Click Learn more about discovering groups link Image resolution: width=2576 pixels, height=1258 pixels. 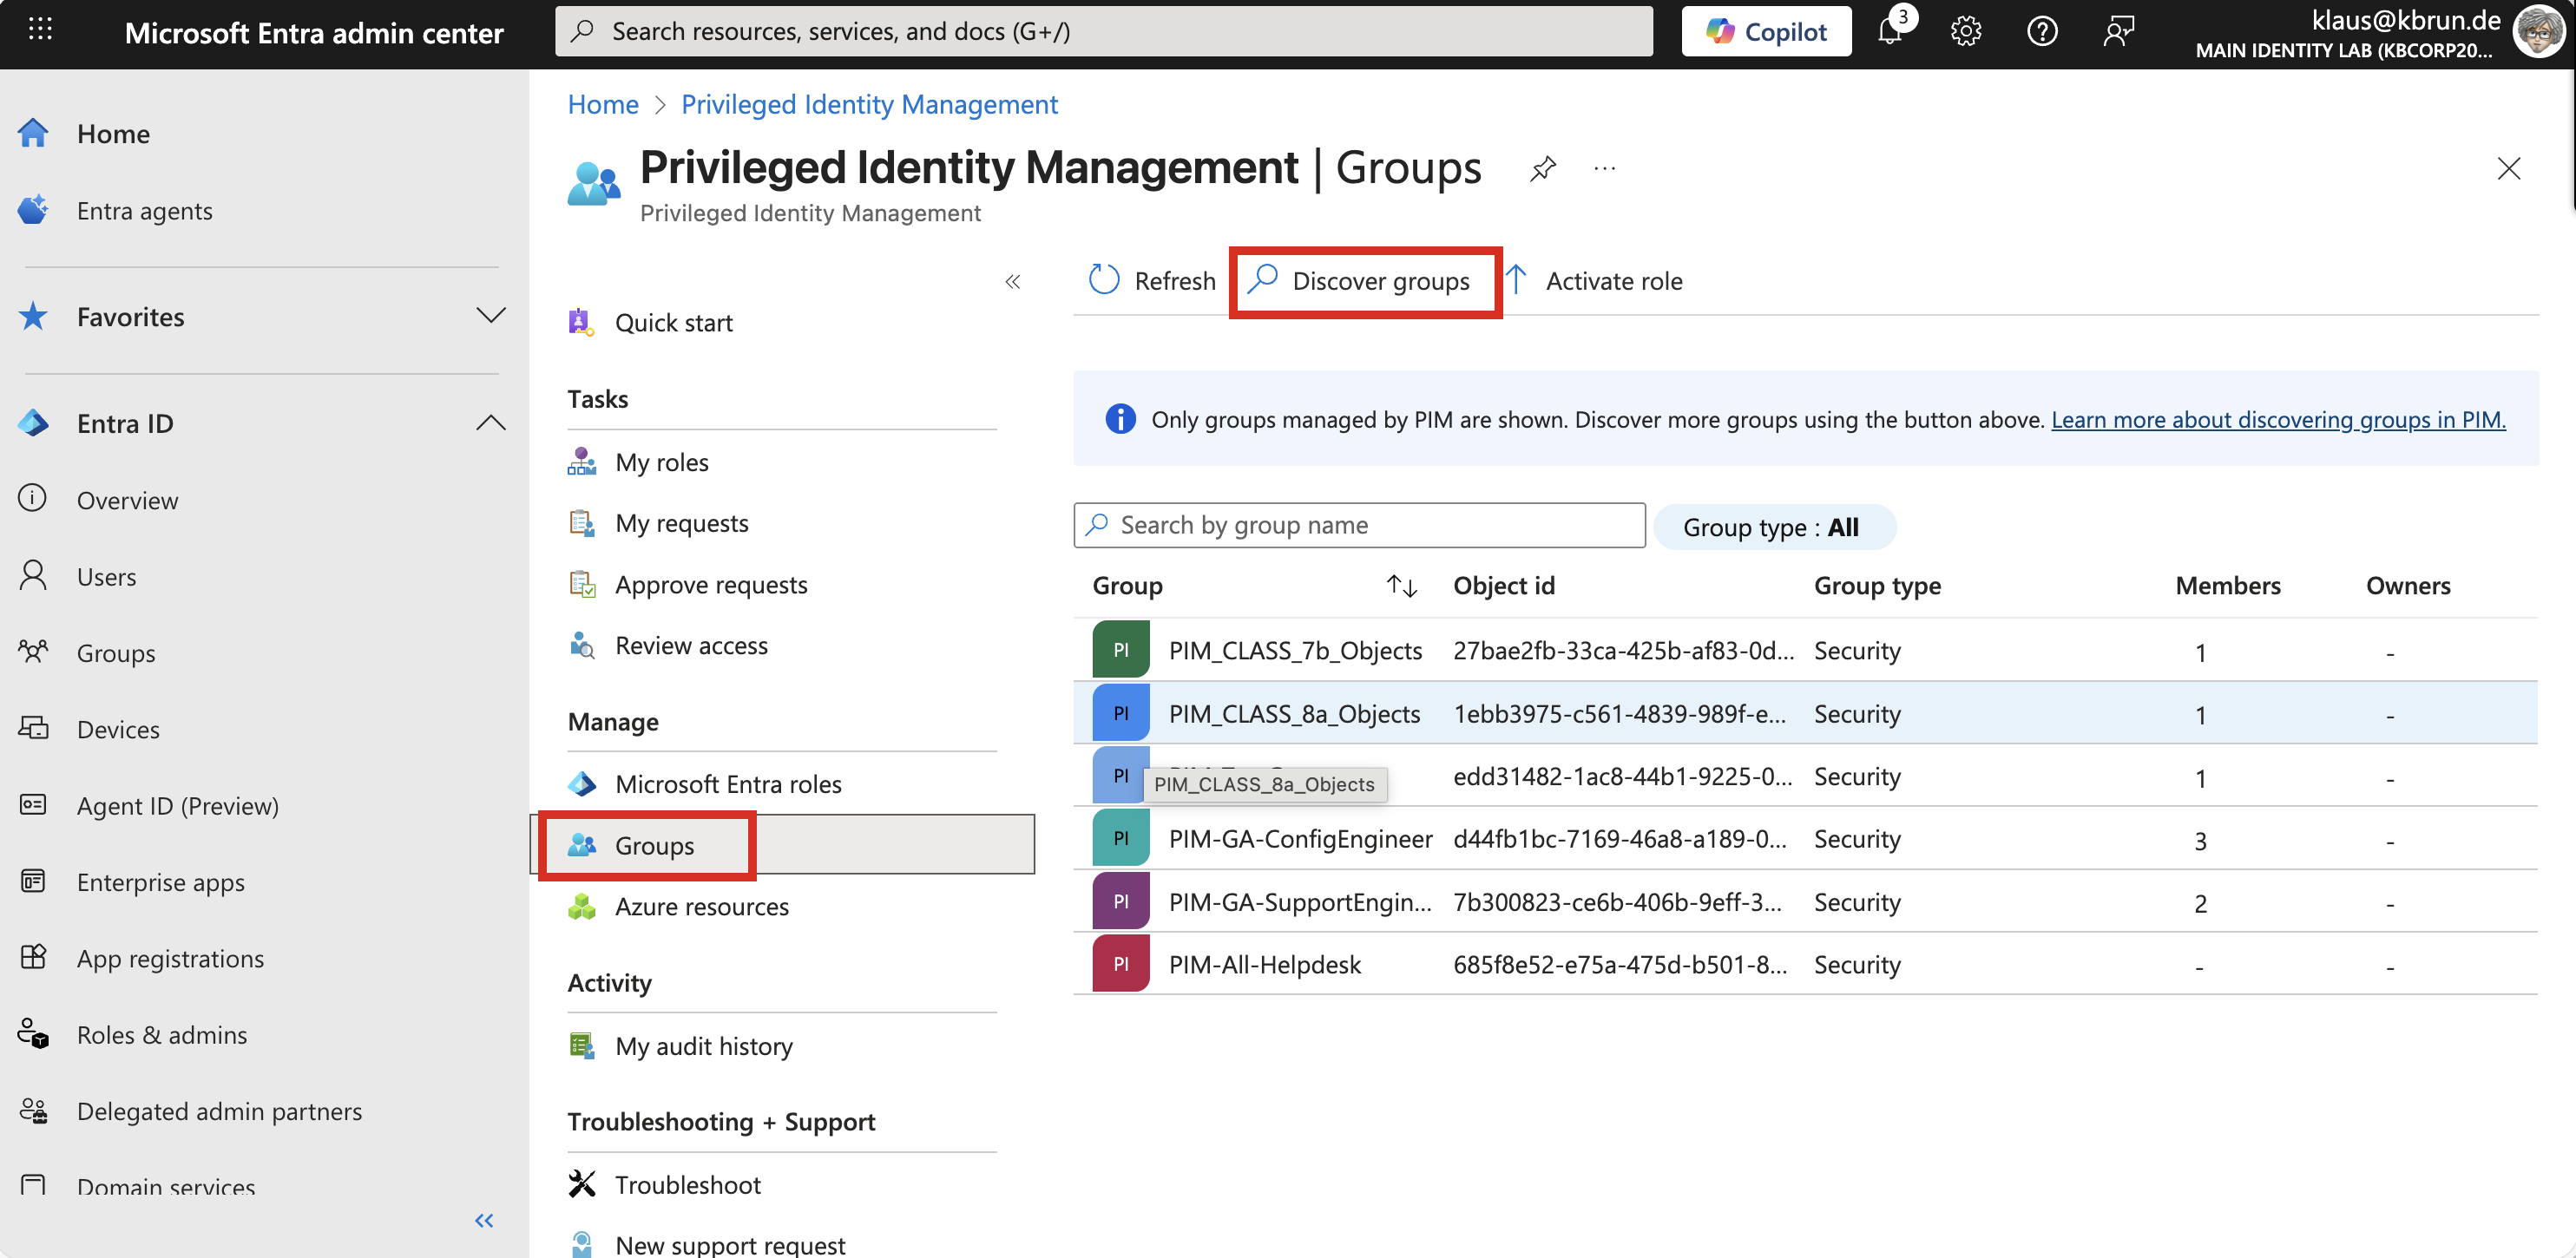click(x=2277, y=419)
